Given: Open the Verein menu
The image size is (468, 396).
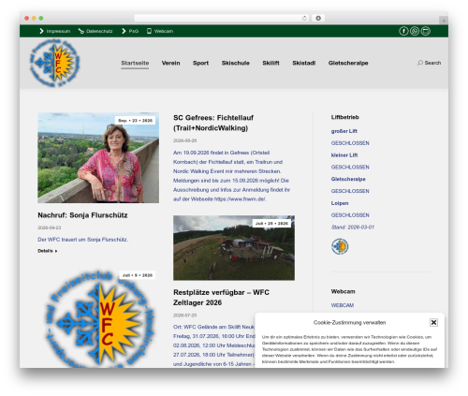Looking at the screenshot, I should [170, 63].
